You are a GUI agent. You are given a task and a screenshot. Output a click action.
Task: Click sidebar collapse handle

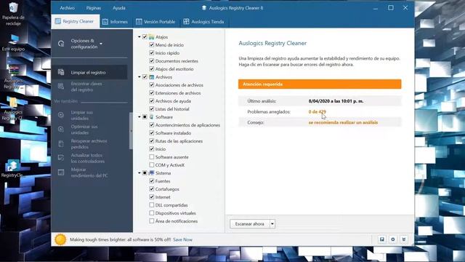(131, 131)
